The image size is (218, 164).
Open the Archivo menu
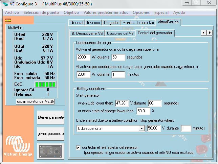12,13
